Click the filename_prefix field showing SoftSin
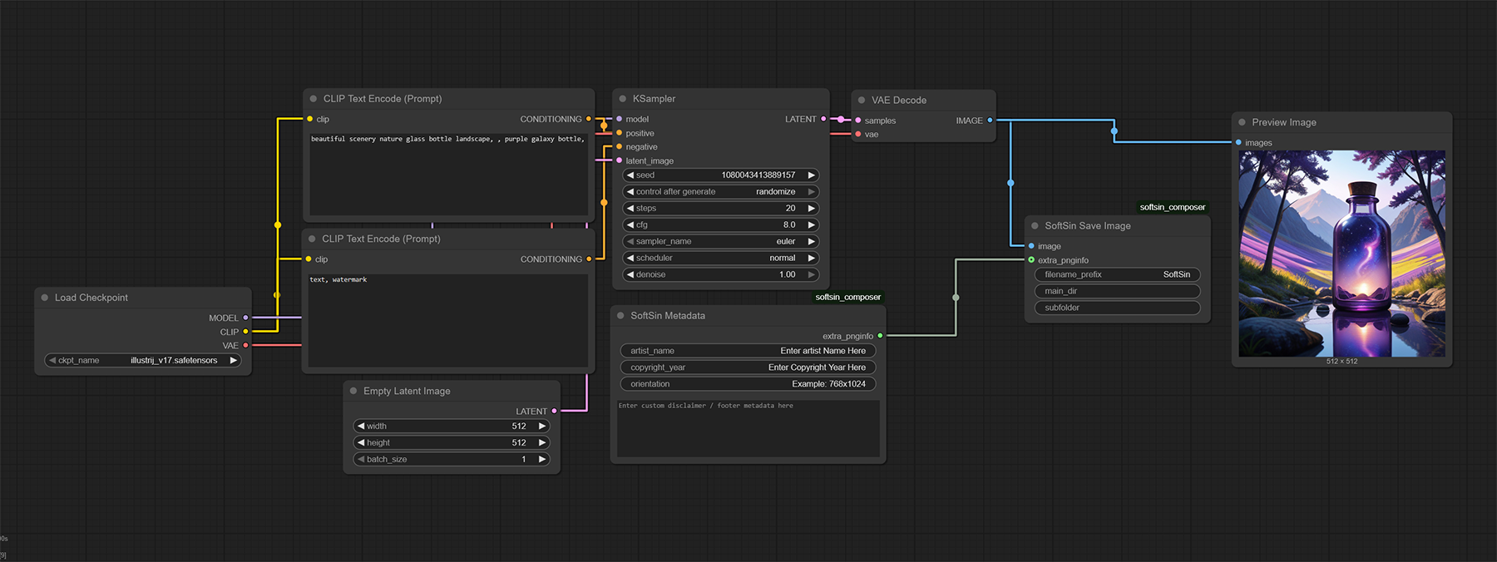 (x=1117, y=274)
